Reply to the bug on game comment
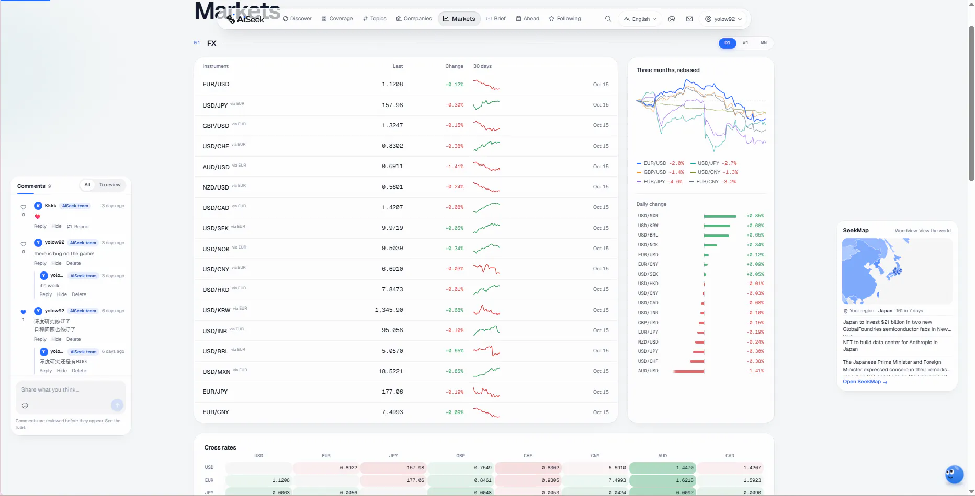The height and width of the screenshot is (496, 975). 40,263
